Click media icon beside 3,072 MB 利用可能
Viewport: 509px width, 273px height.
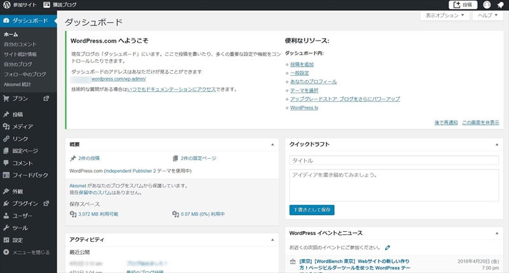click(x=73, y=214)
